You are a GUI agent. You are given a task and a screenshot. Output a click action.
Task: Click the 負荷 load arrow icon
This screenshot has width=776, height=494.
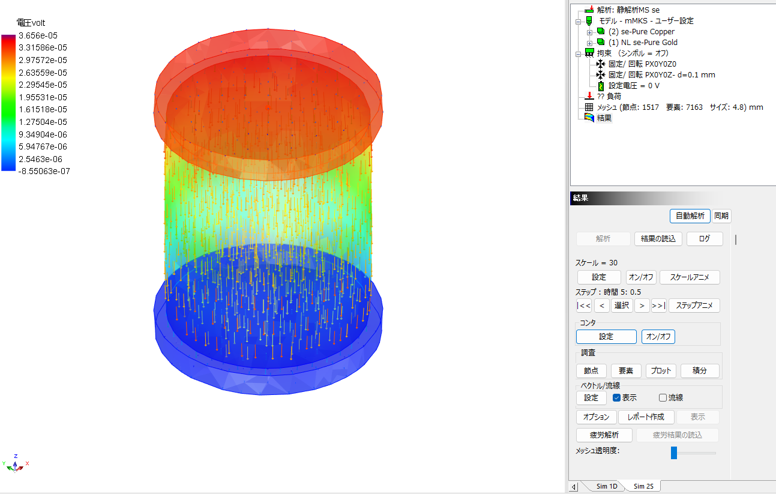(589, 96)
